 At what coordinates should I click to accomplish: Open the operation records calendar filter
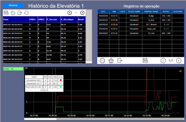click(145, 60)
